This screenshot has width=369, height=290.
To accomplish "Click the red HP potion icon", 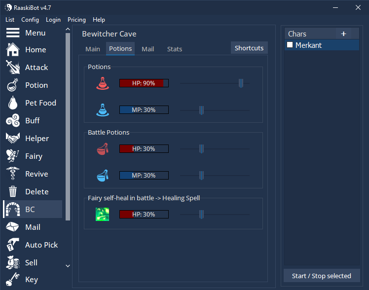I will point(103,83).
